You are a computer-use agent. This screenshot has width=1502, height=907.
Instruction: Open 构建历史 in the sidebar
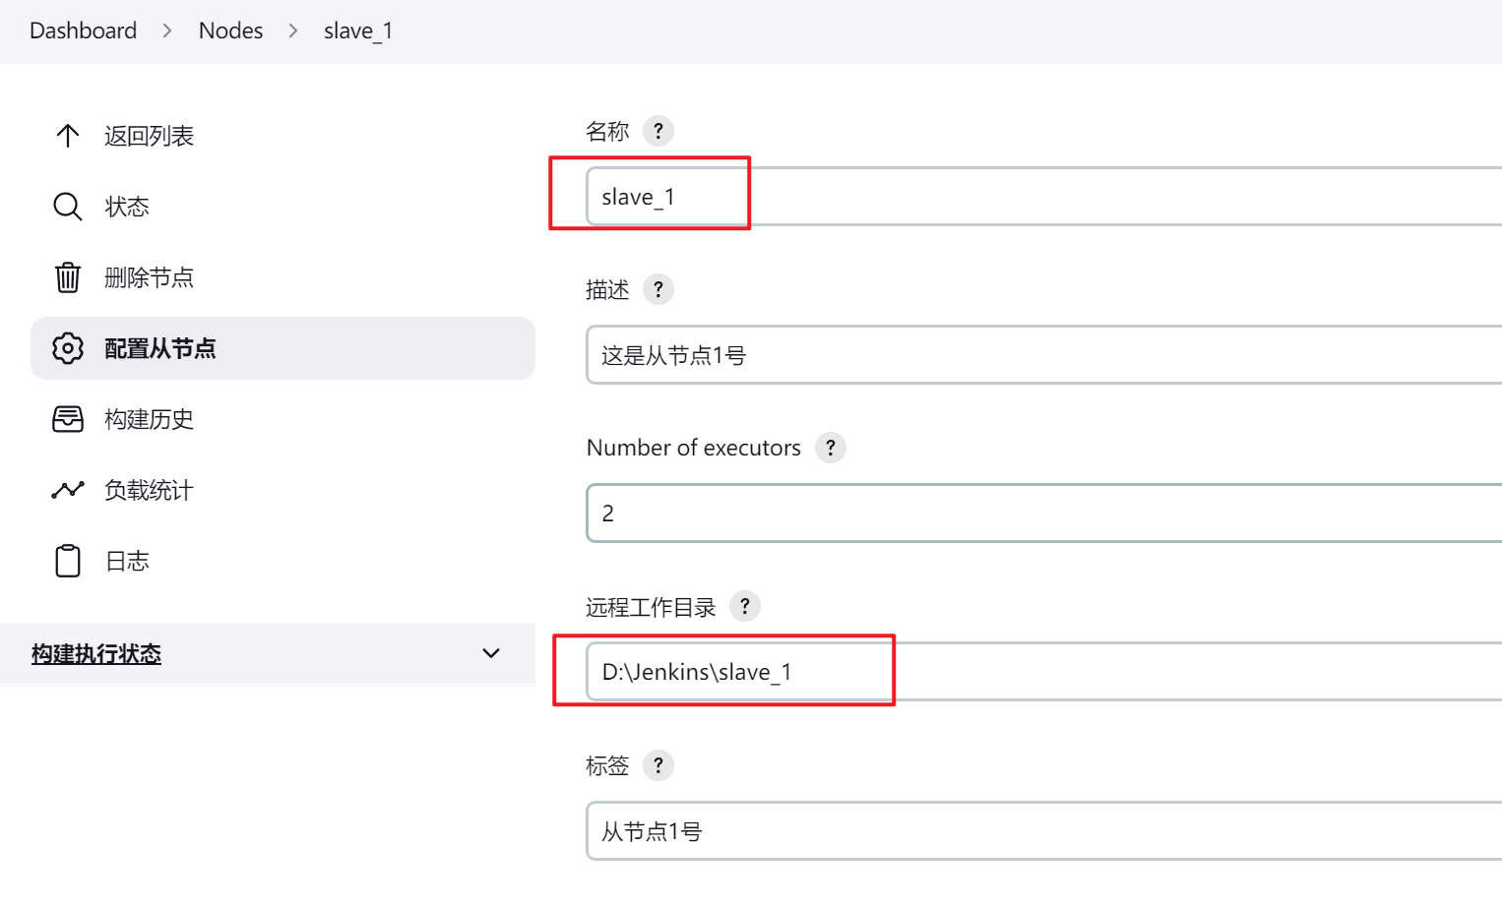(282, 419)
